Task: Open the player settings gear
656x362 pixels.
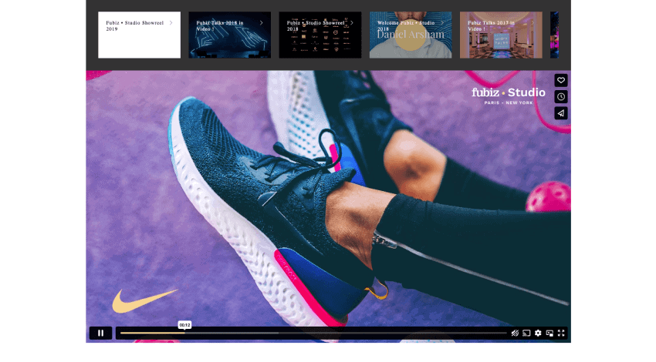Action: [x=538, y=333]
